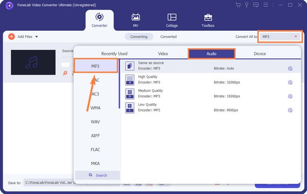Expand the Add Files dropdown arrow
Screen dimensions: 307x194
tap(36, 36)
